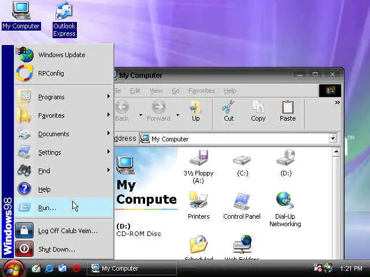370x277 pixels.
Task: Click My Computer taskbar button
Action: [132, 268]
